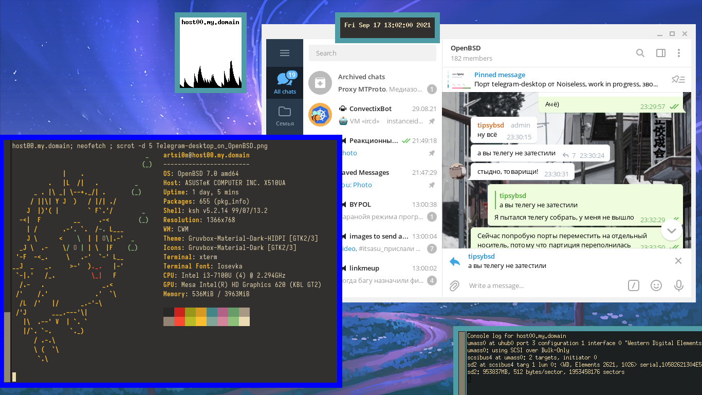Image resolution: width=702 pixels, height=395 pixels.
Task: Cancel the reply to tipsybsd
Action: [x=678, y=261]
